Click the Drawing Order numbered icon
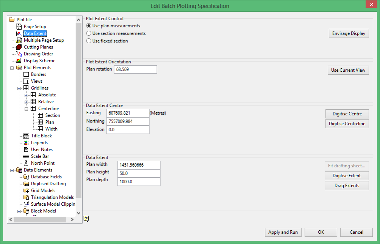 click(19, 54)
